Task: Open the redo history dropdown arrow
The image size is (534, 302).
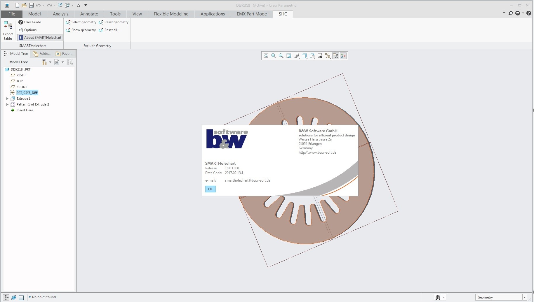Action: click(55, 5)
